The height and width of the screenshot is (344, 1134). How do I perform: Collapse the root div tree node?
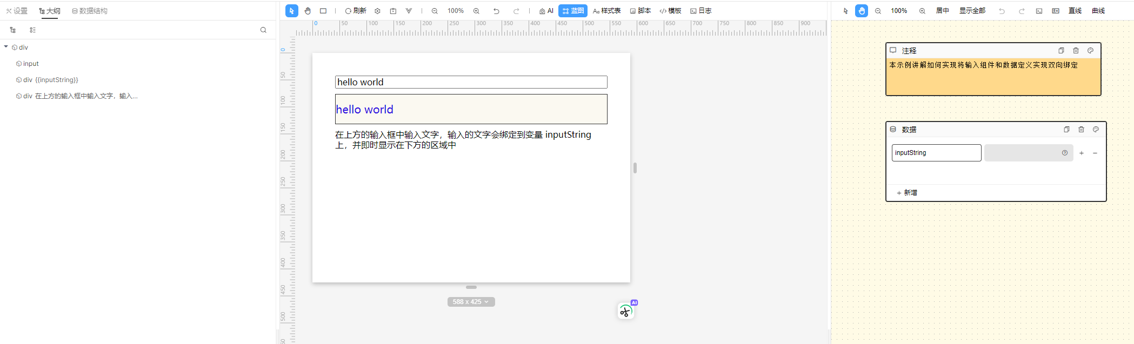click(x=6, y=47)
